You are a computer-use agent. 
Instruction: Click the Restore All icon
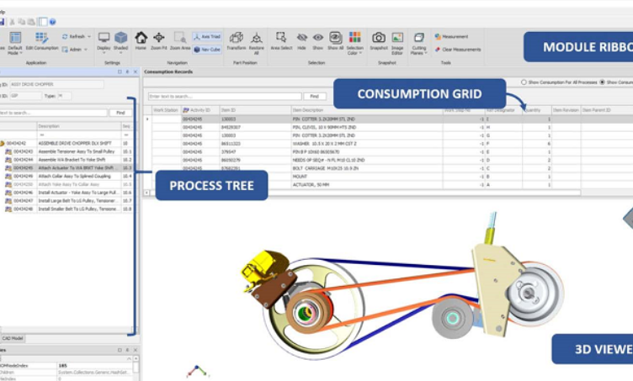tap(257, 43)
